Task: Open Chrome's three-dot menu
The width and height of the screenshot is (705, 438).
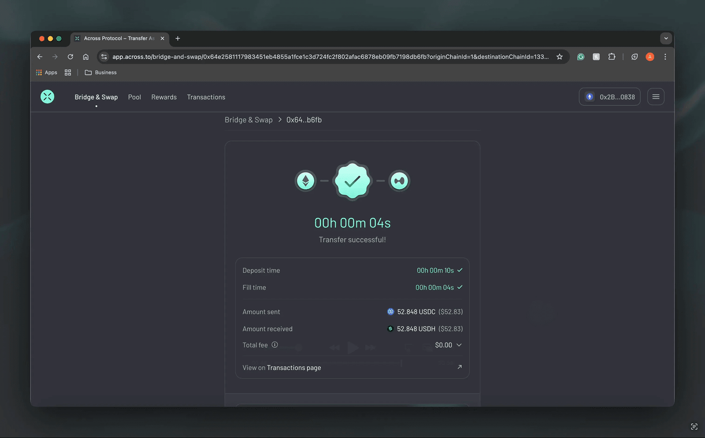Action: click(665, 57)
